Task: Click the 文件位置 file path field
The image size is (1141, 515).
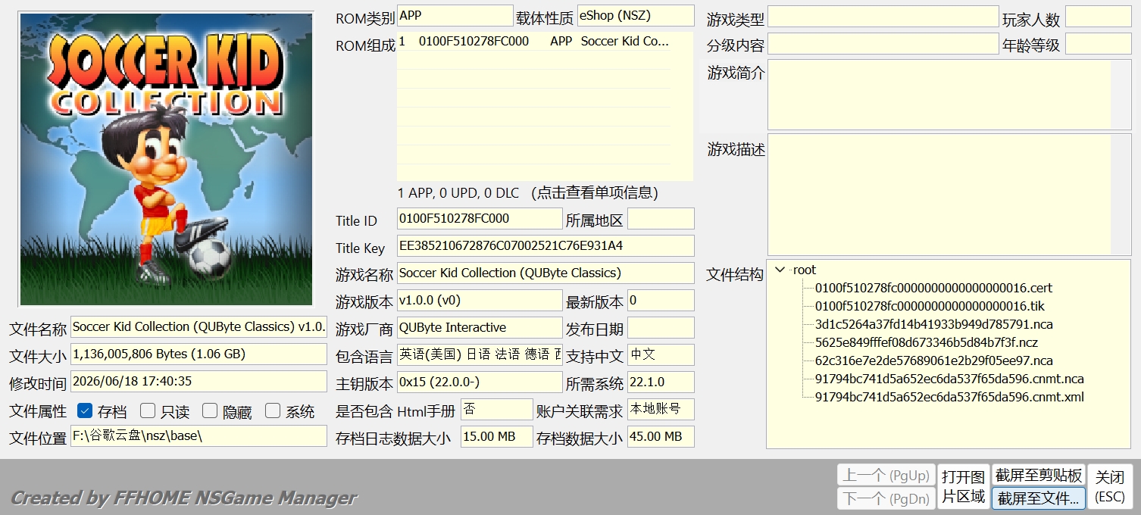Action: [x=199, y=435]
